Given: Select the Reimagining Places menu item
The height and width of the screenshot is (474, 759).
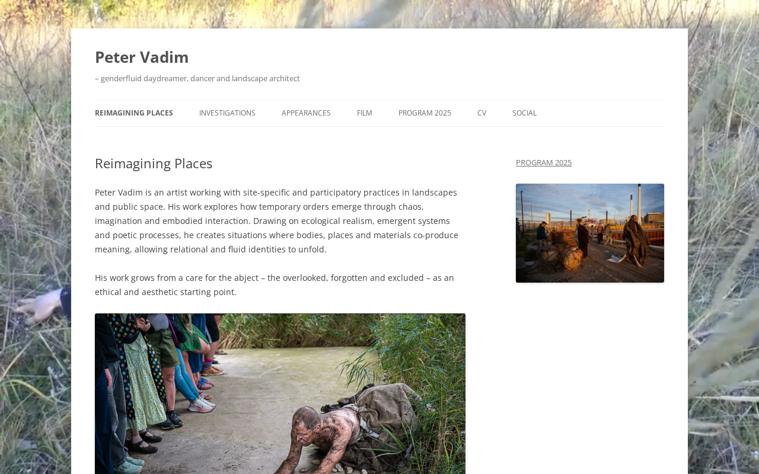Looking at the screenshot, I should click(134, 113).
